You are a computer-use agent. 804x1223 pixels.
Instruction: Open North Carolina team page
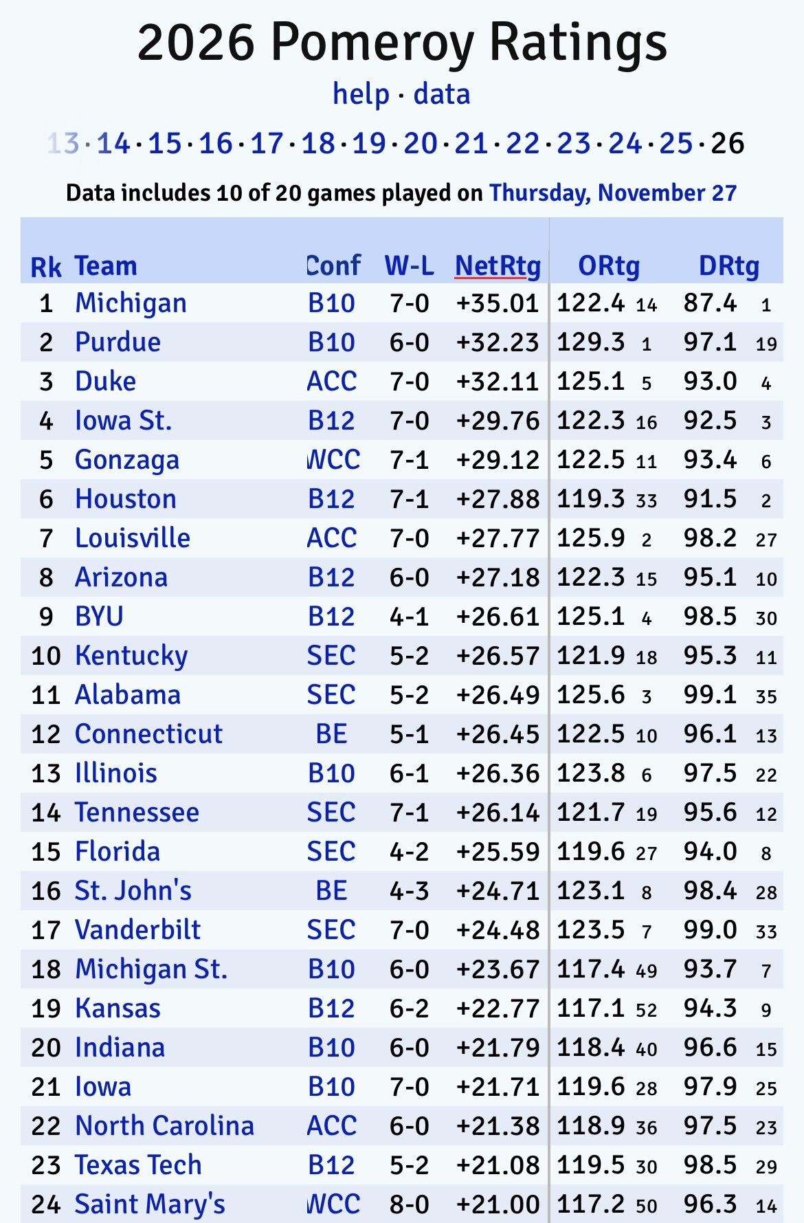(x=164, y=1126)
